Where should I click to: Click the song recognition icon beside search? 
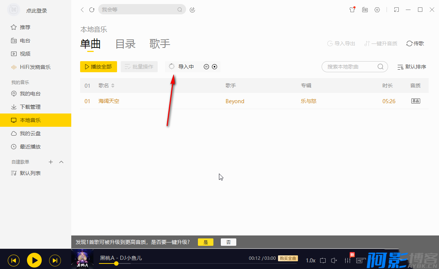pyautogui.click(x=192, y=10)
